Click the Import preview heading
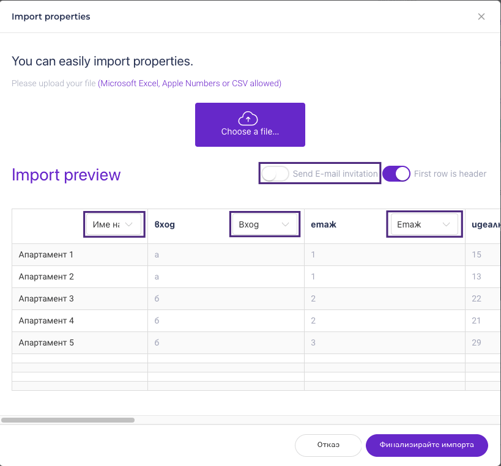This screenshot has height=466, width=501. [66, 175]
